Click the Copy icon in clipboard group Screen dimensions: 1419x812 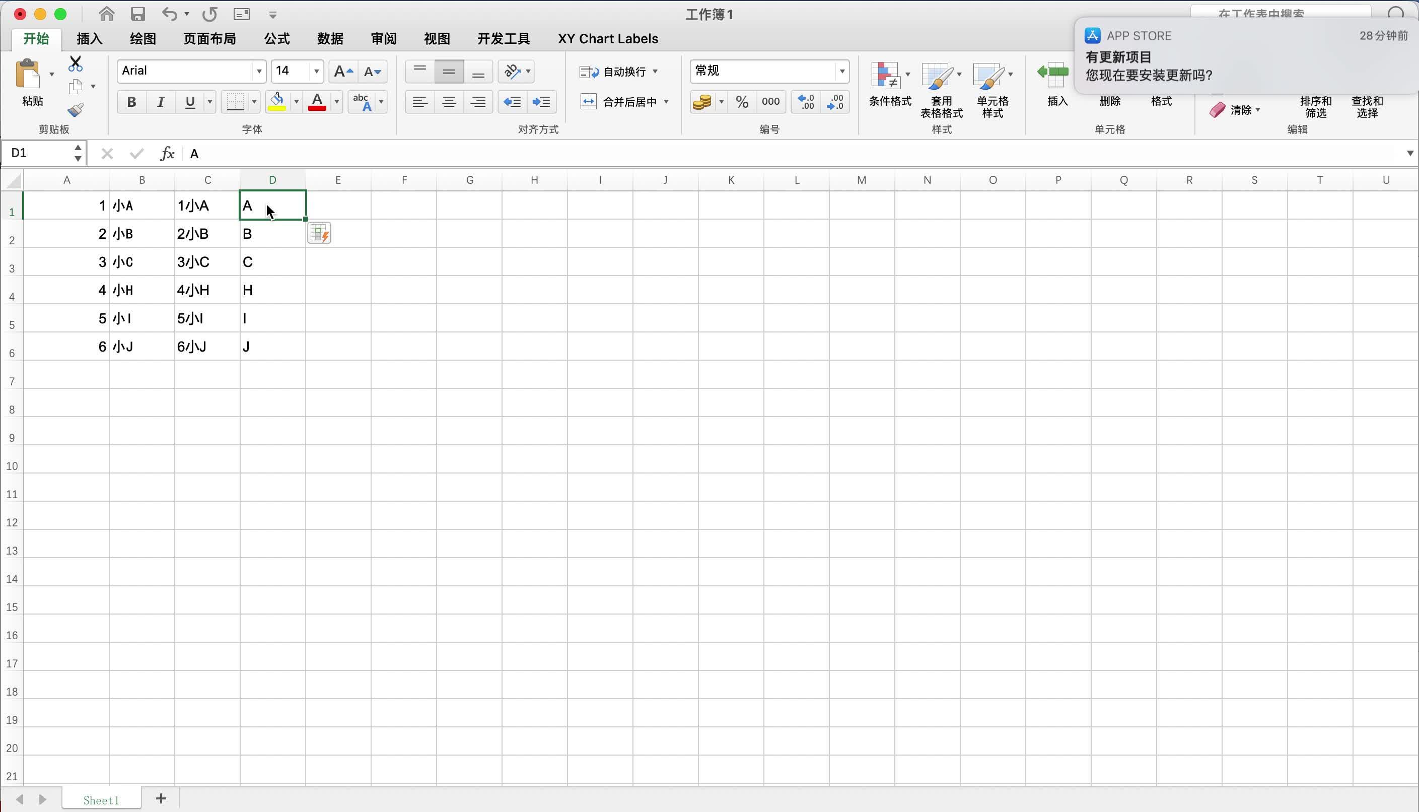pos(76,87)
